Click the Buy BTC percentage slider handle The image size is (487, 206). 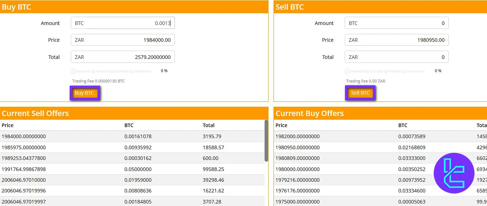tap(73, 71)
